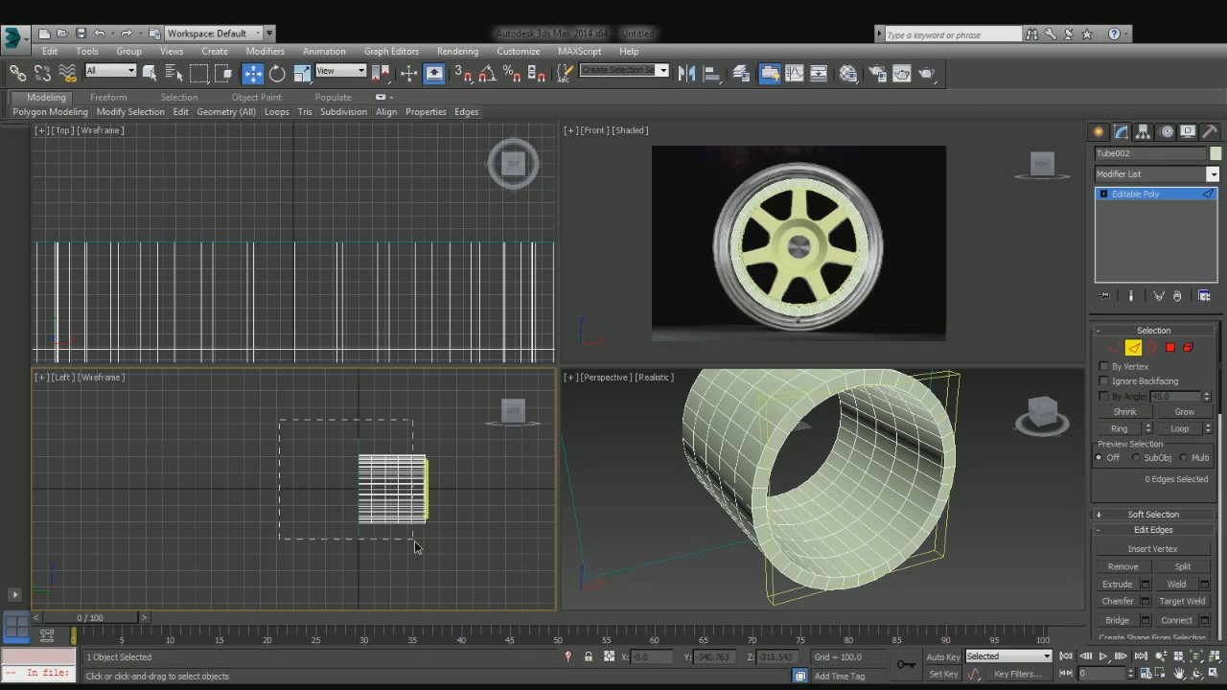Toggle selection lock padlock in status bar

pos(588,656)
